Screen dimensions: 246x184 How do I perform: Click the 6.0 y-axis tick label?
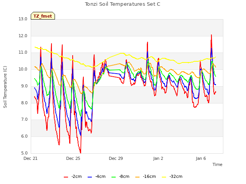click(x=24, y=136)
